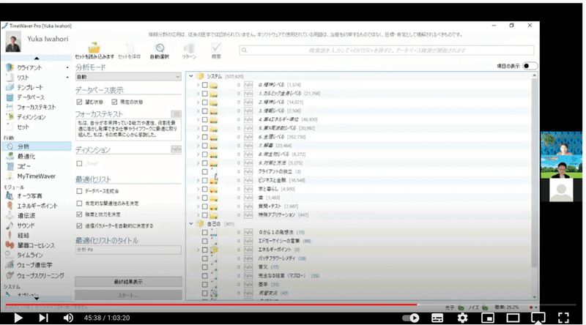
Task: Open クライアント in the sidebar
Action: click(29, 67)
